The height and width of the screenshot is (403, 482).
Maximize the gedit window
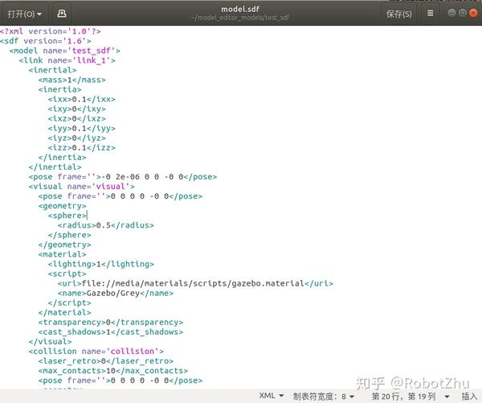pyautogui.click(x=463, y=13)
